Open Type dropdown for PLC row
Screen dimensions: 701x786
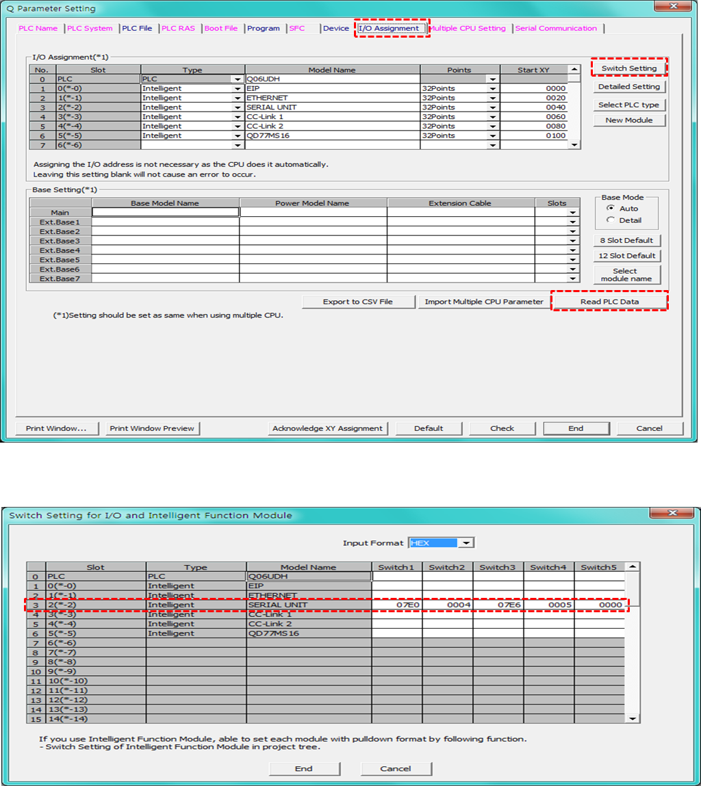238,79
